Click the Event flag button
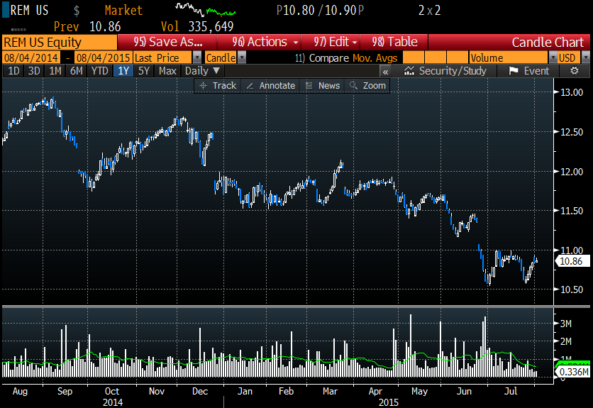The image size is (593, 408). [528, 71]
